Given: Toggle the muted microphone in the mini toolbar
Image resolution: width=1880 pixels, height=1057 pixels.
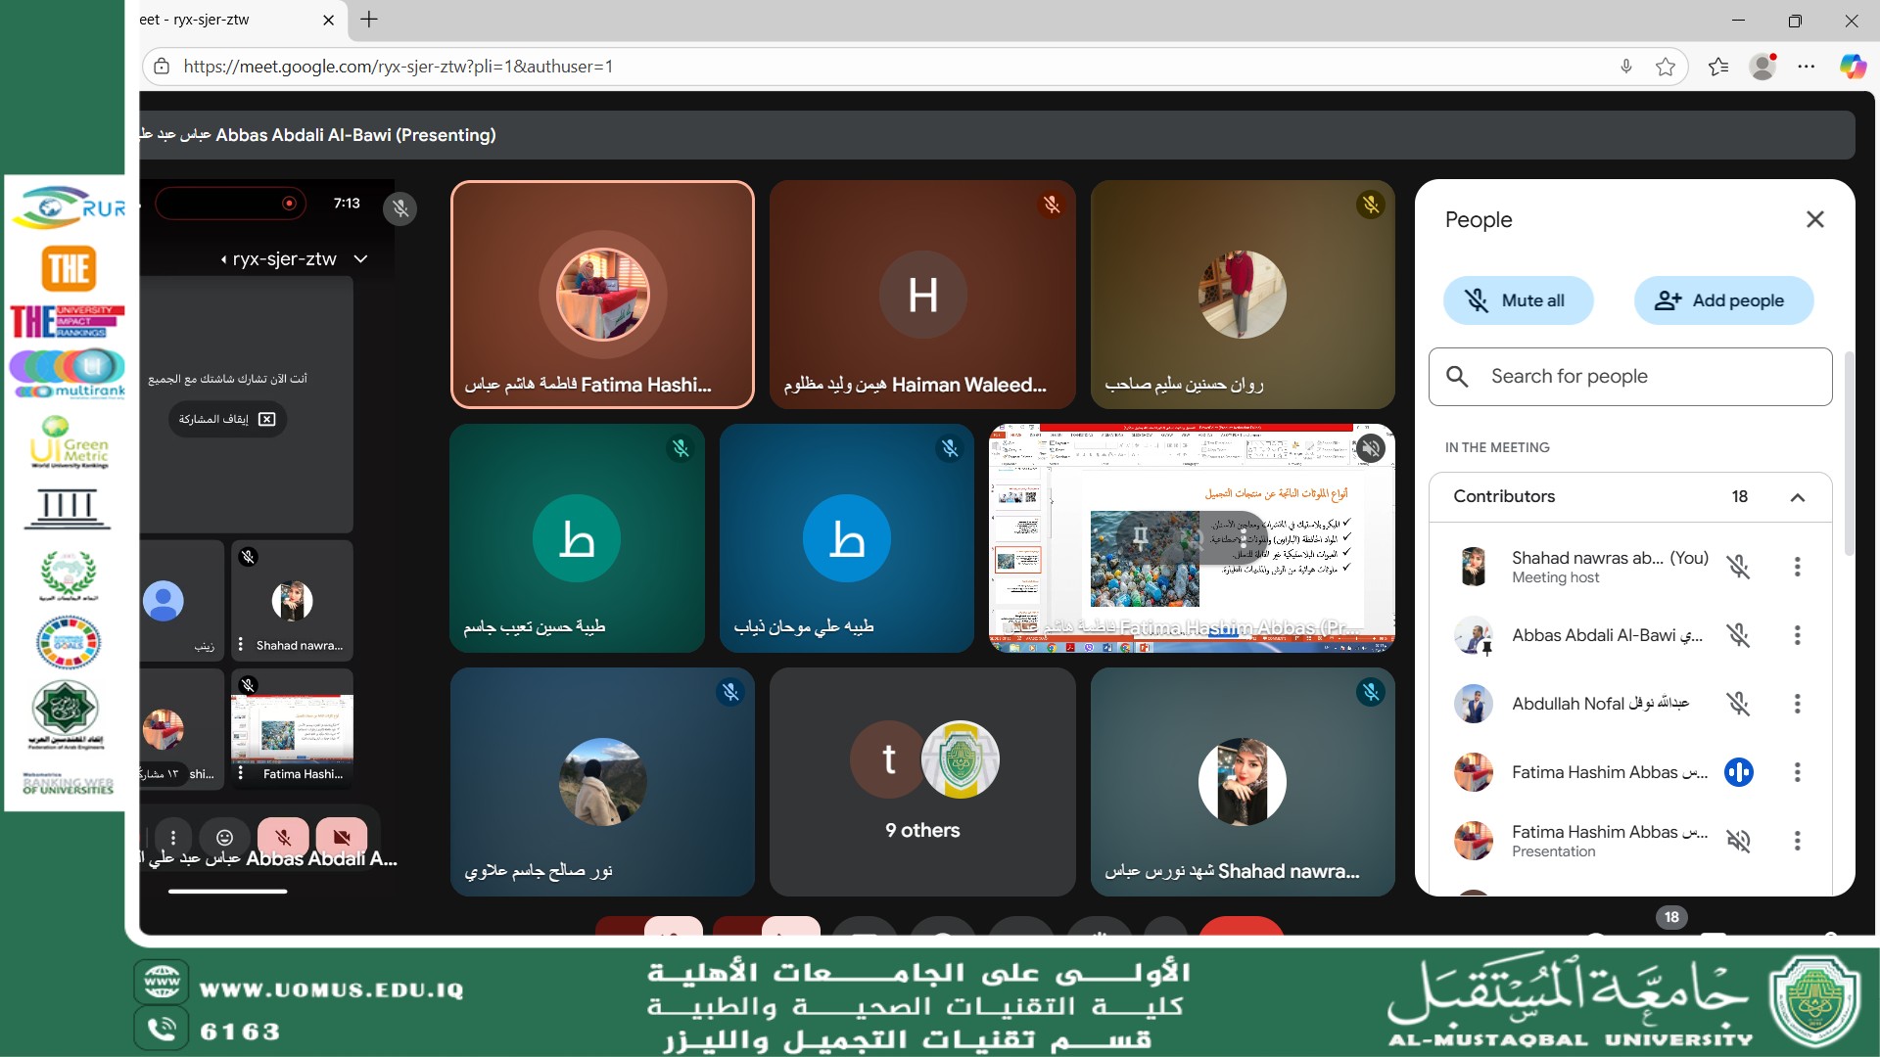Looking at the screenshot, I should (x=283, y=838).
